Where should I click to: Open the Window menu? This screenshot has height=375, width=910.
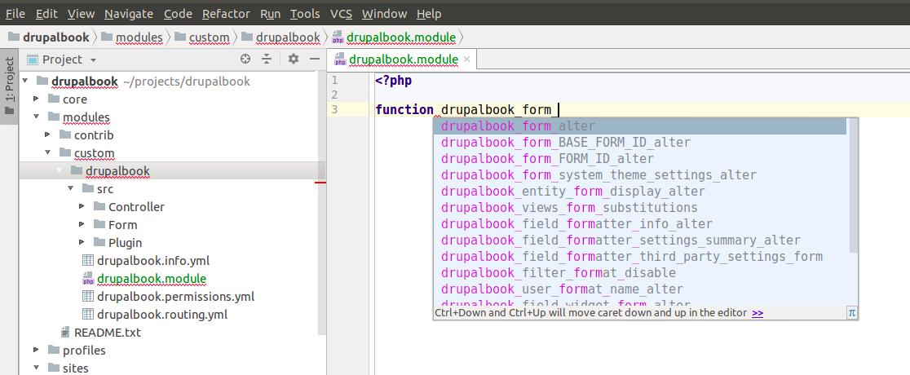[x=383, y=13]
